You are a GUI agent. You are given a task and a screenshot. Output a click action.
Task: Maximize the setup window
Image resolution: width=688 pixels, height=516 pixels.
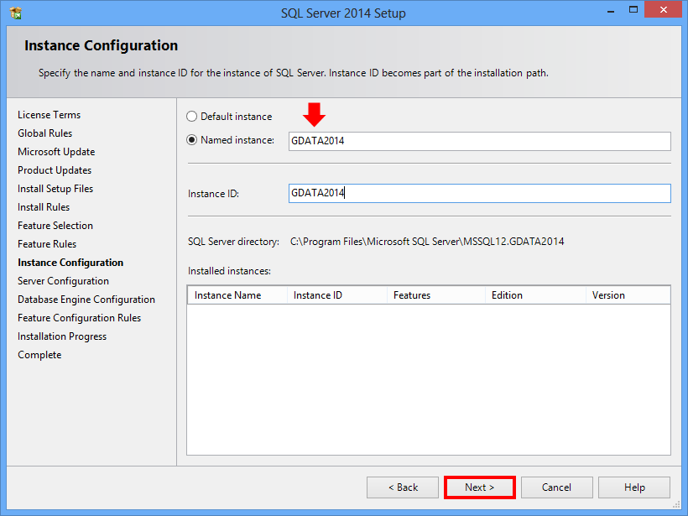pyautogui.click(x=633, y=10)
